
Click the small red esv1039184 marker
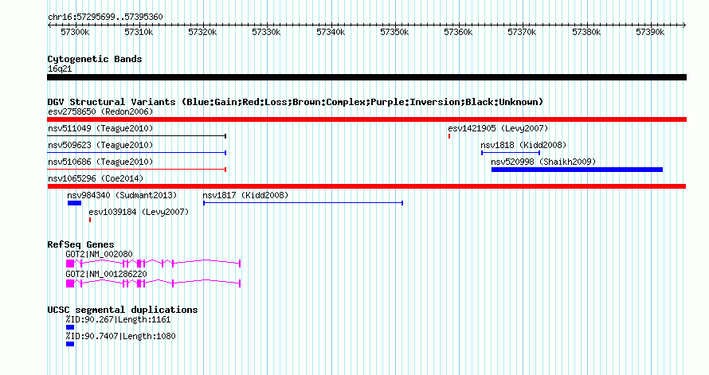tap(90, 220)
